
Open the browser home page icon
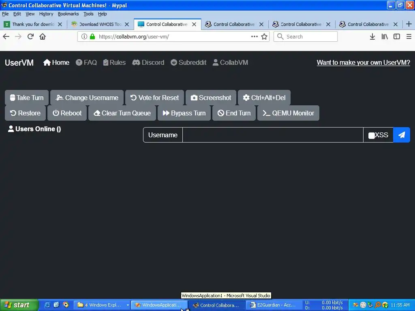[x=43, y=36]
